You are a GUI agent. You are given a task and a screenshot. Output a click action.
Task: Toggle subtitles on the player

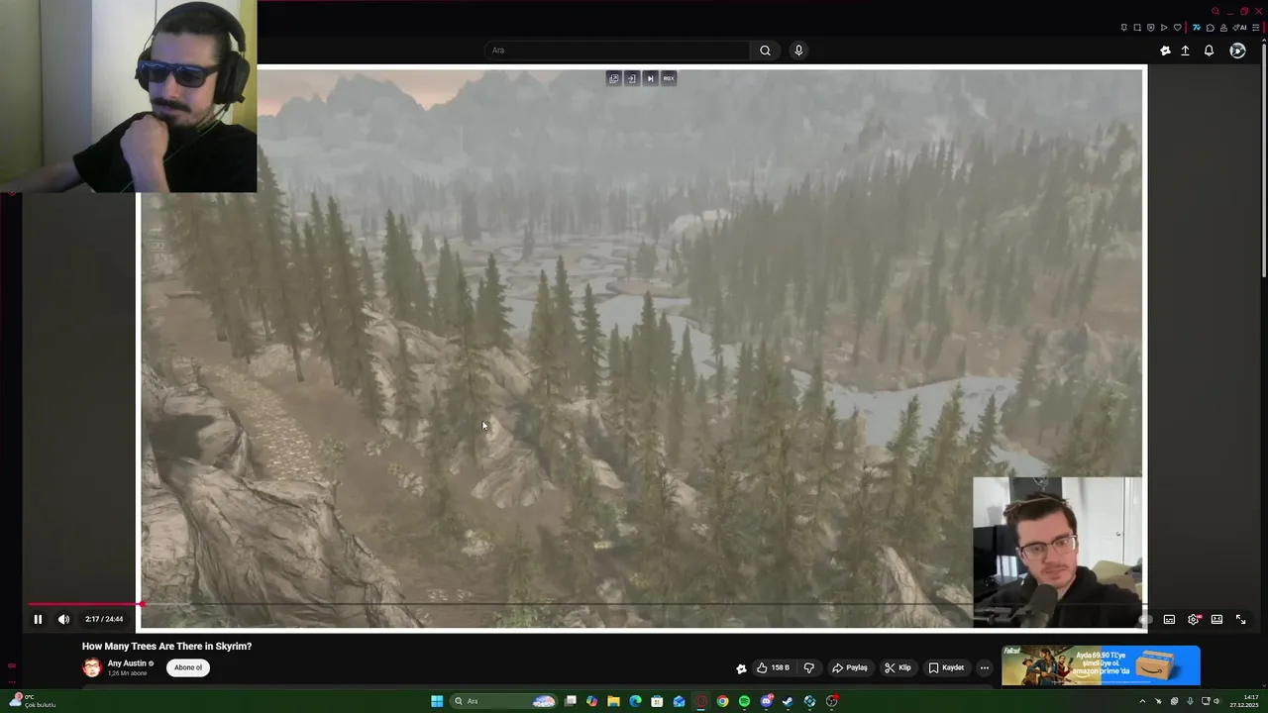[x=1169, y=619]
